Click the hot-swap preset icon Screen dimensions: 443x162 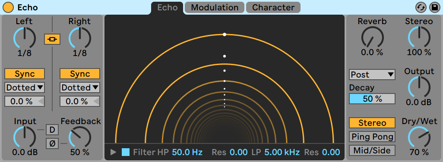[421, 8]
